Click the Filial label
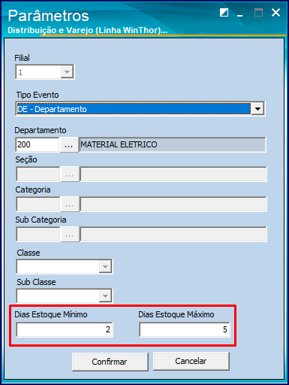Viewport: 289px width, 385px height. tap(22, 58)
